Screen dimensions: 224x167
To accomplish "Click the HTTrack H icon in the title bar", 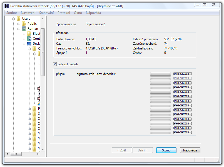I will click(x=7, y=6).
